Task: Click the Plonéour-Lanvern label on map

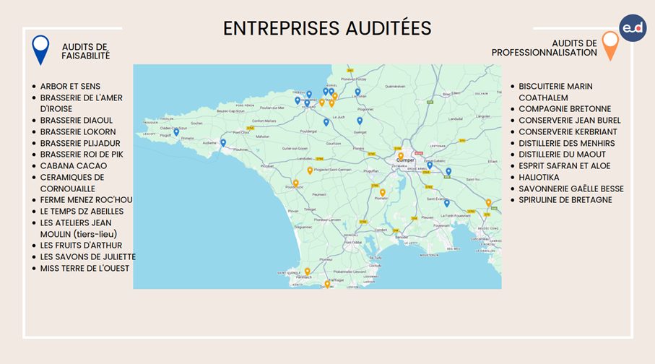Action: pos(328,220)
